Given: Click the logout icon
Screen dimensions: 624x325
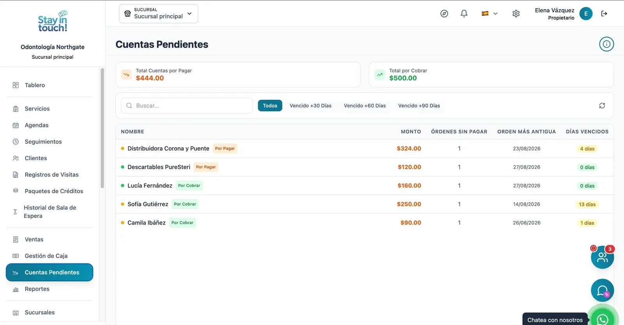Looking at the screenshot, I should pyautogui.click(x=604, y=14).
